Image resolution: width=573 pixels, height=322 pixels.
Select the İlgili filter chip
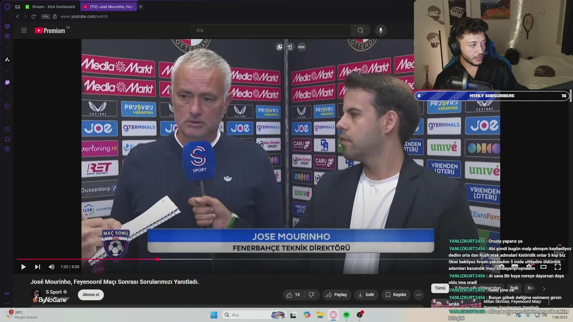click(514, 288)
